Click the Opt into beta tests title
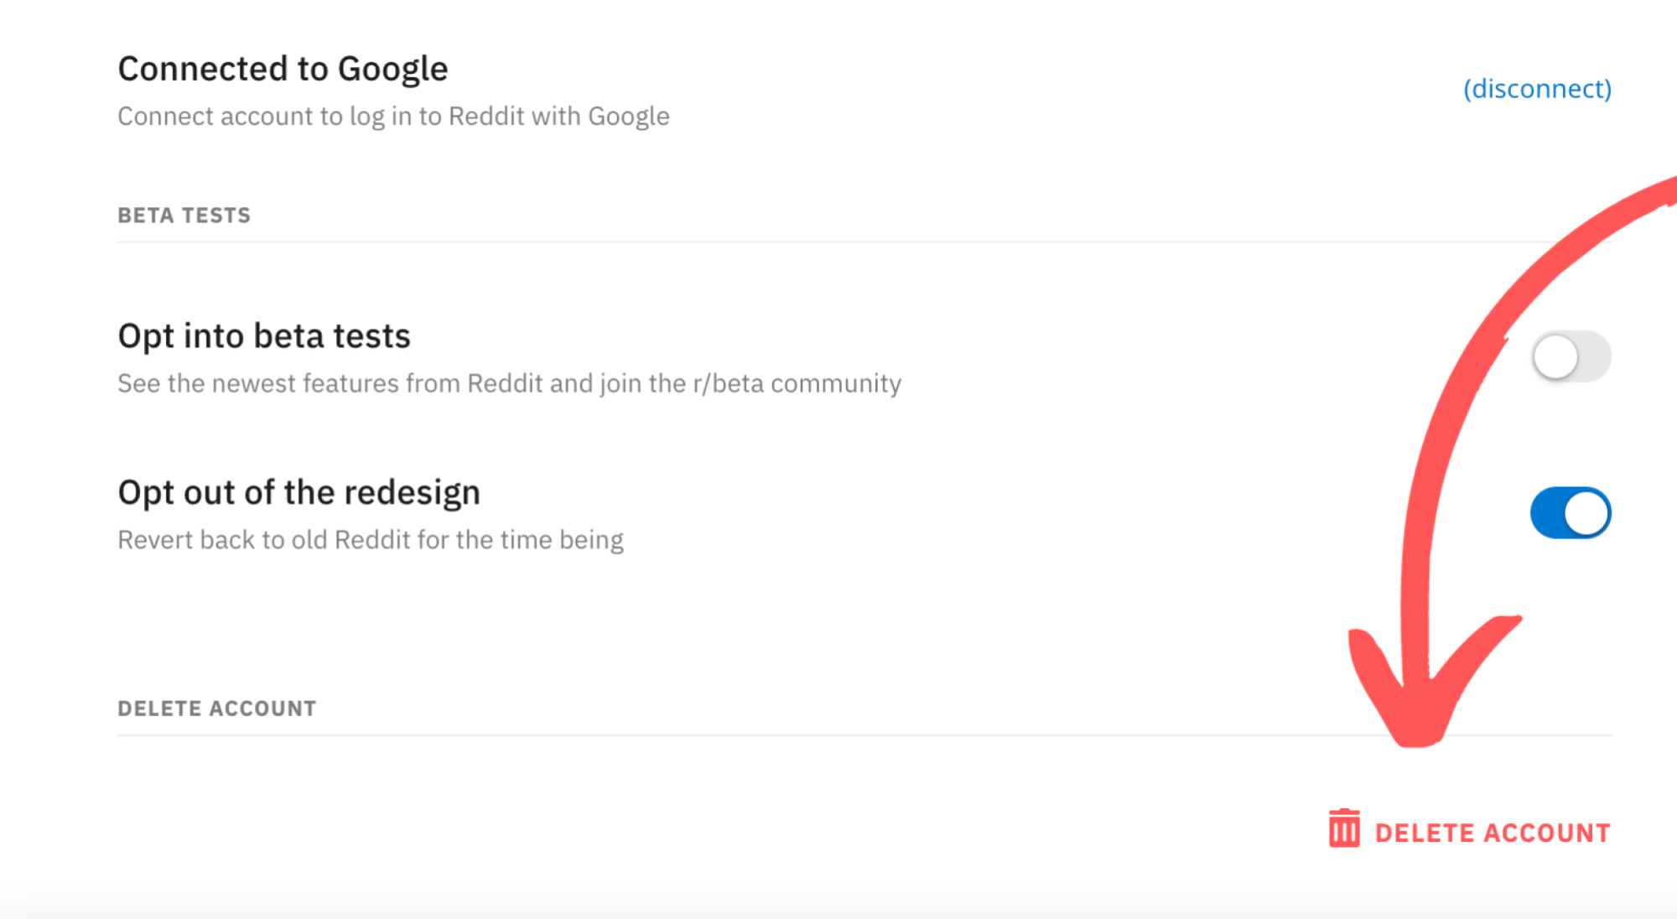Viewport: 1677px width, 919px height. [264, 335]
